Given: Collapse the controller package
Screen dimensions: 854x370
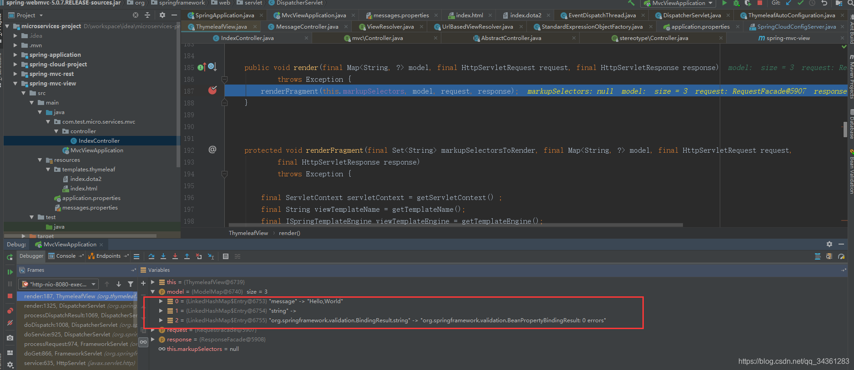Looking at the screenshot, I should tap(56, 131).
